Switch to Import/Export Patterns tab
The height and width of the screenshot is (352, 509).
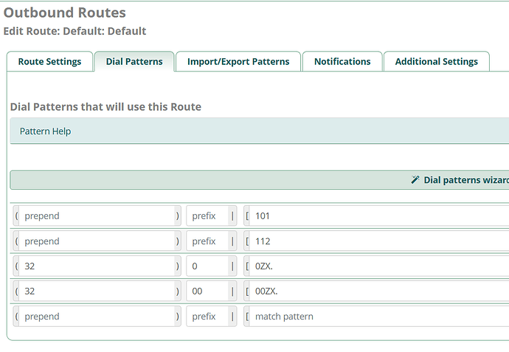point(238,62)
